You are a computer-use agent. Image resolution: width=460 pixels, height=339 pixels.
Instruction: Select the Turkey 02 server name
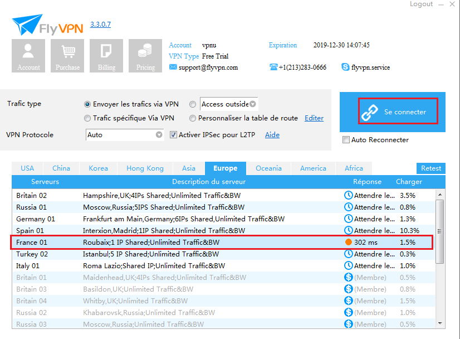[32, 254]
